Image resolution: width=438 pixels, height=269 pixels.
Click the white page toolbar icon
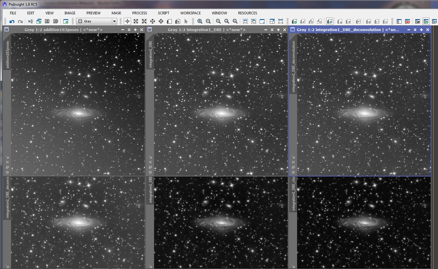click(x=169, y=21)
